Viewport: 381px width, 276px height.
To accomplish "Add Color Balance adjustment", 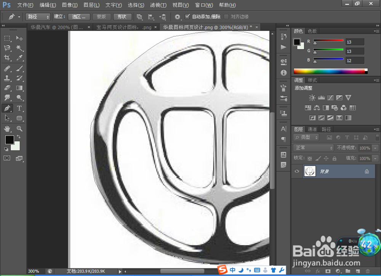I will (x=317, y=108).
